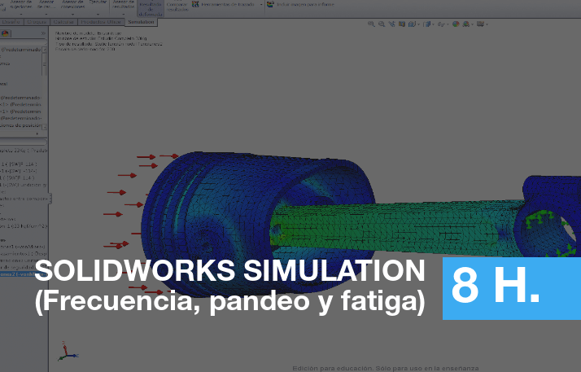
Task: Open the Asesor de conexiones dropdown arrow
Action: [x=72, y=15]
